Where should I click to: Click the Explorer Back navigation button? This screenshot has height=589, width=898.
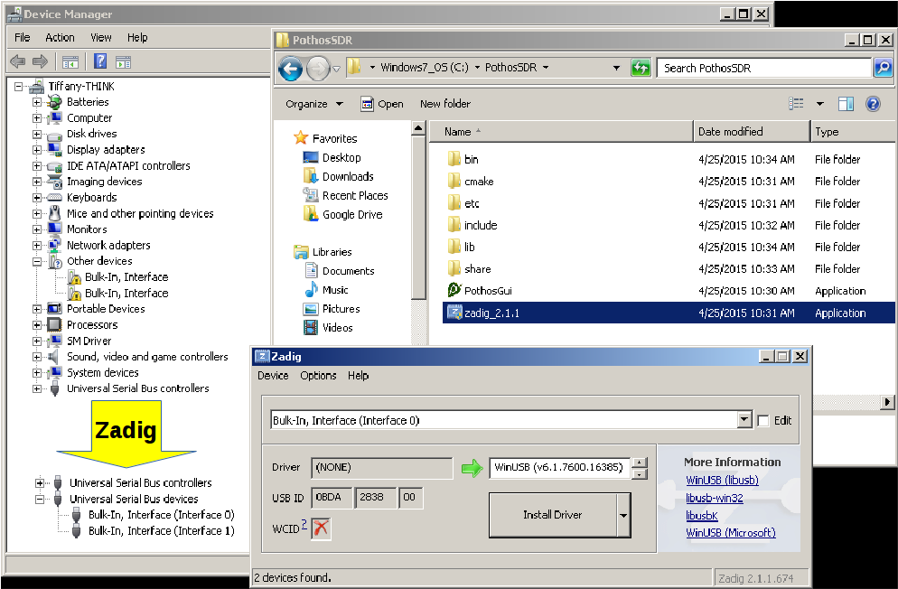(290, 69)
